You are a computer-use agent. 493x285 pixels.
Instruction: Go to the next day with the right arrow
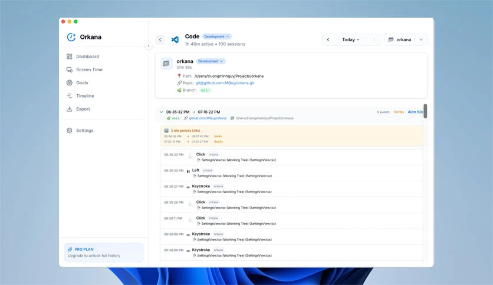coord(374,39)
